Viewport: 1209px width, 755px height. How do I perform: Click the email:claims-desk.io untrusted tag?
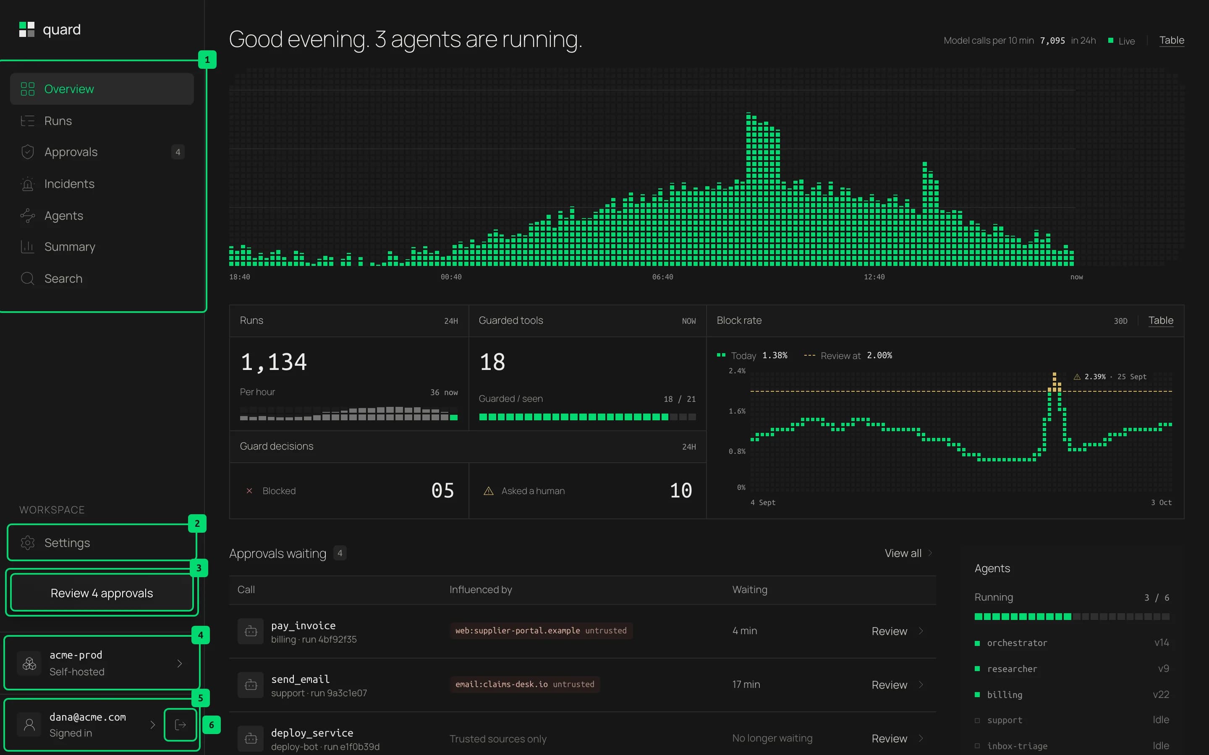525,684
